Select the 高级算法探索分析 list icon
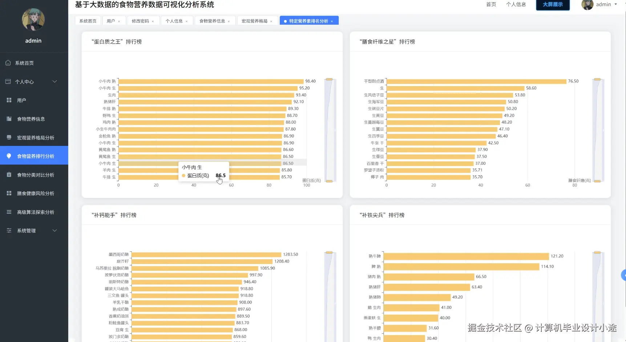The width and height of the screenshot is (626, 342). (x=9, y=212)
